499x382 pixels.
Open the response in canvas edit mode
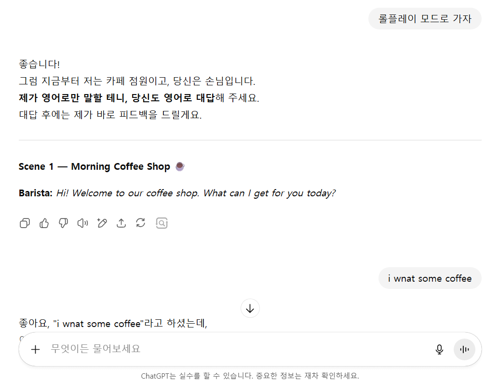[x=102, y=223]
